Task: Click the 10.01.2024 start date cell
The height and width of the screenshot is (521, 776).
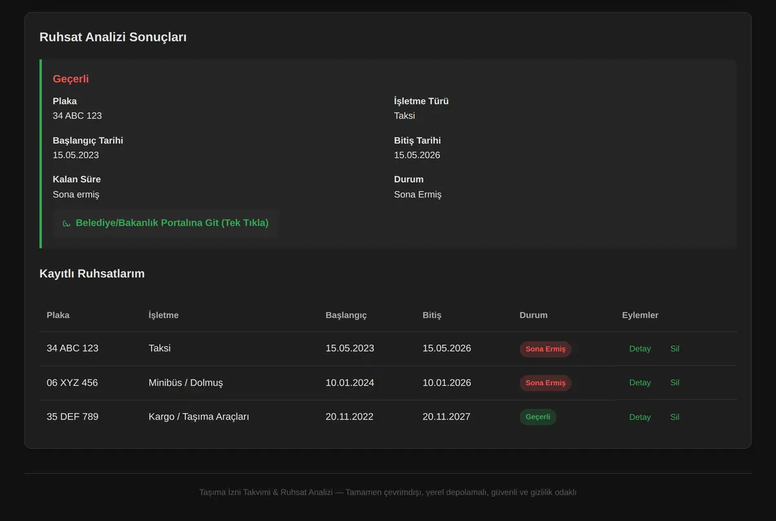Action: [350, 383]
